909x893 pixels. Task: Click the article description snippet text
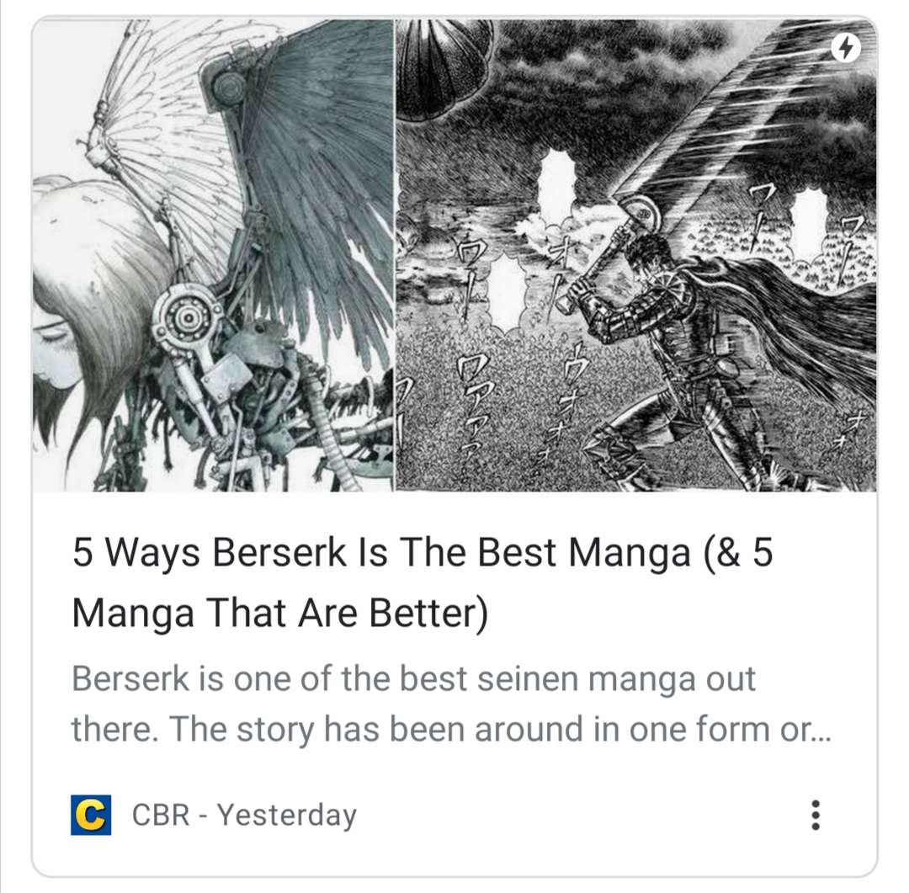451,704
